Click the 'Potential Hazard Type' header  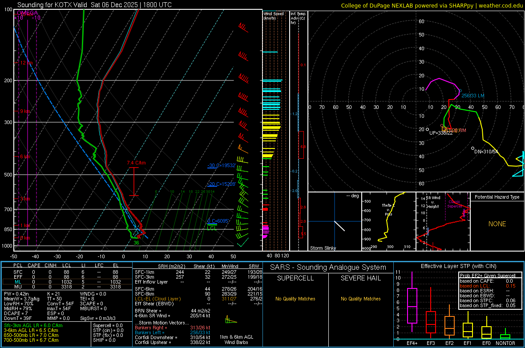[497, 197]
